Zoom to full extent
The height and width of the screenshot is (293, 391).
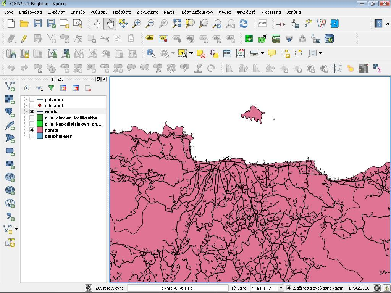coord(177,24)
